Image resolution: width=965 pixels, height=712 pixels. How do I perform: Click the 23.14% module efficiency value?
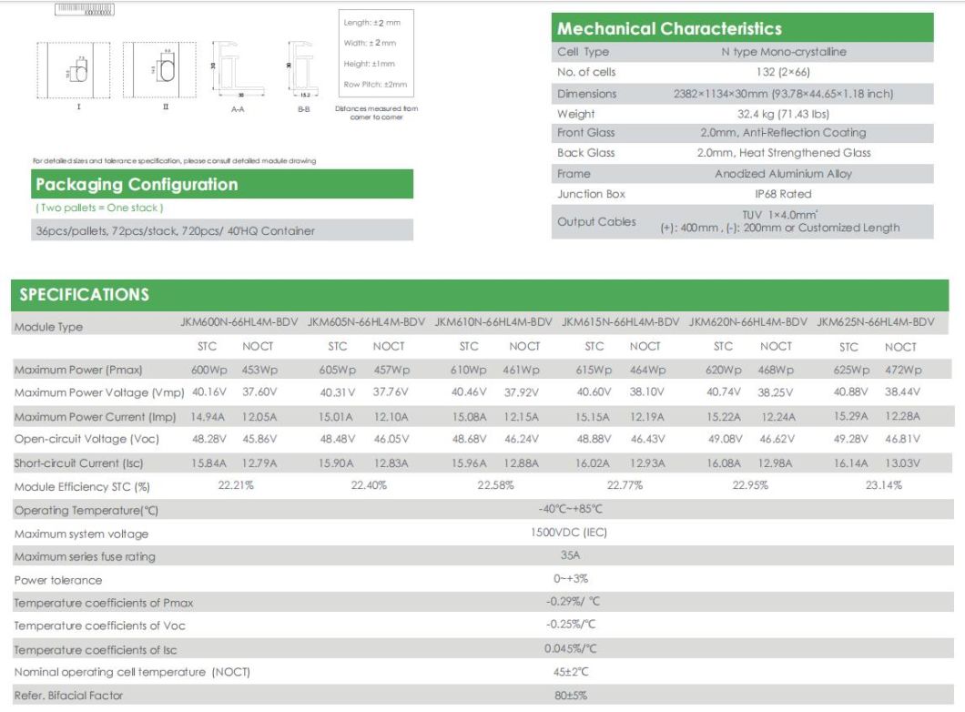coord(883,485)
